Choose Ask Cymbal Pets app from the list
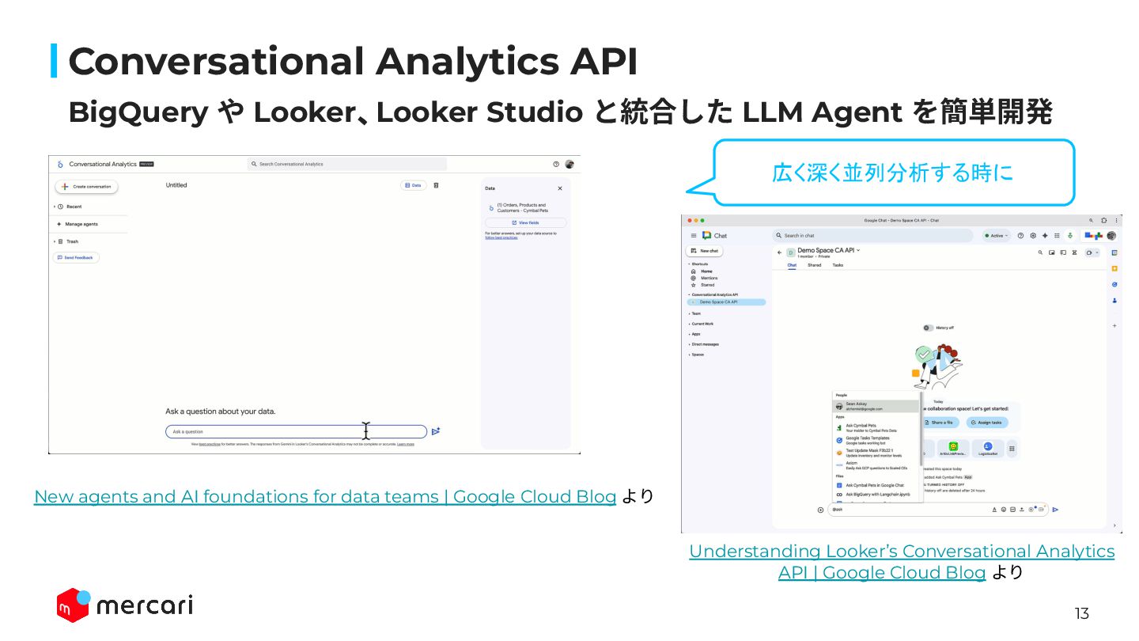 (876, 427)
